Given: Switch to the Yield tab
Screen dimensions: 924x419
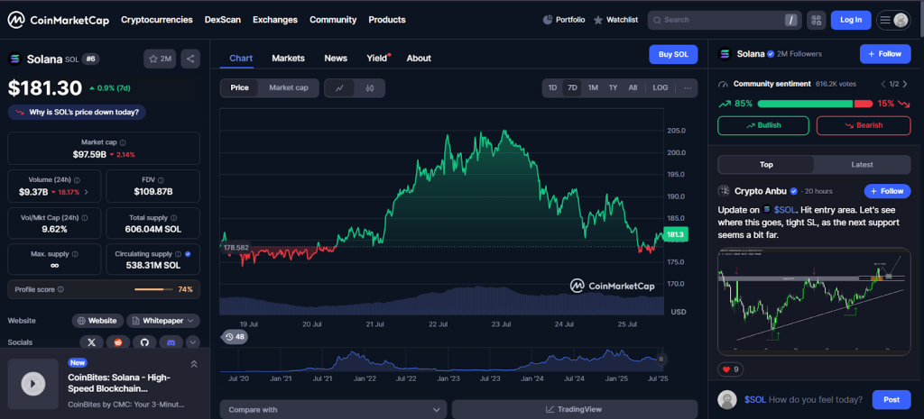Looking at the screenshot, I should point(377,59).
